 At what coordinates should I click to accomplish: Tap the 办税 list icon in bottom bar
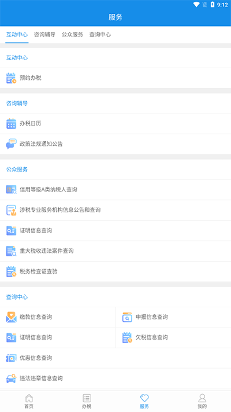(87, 398)
